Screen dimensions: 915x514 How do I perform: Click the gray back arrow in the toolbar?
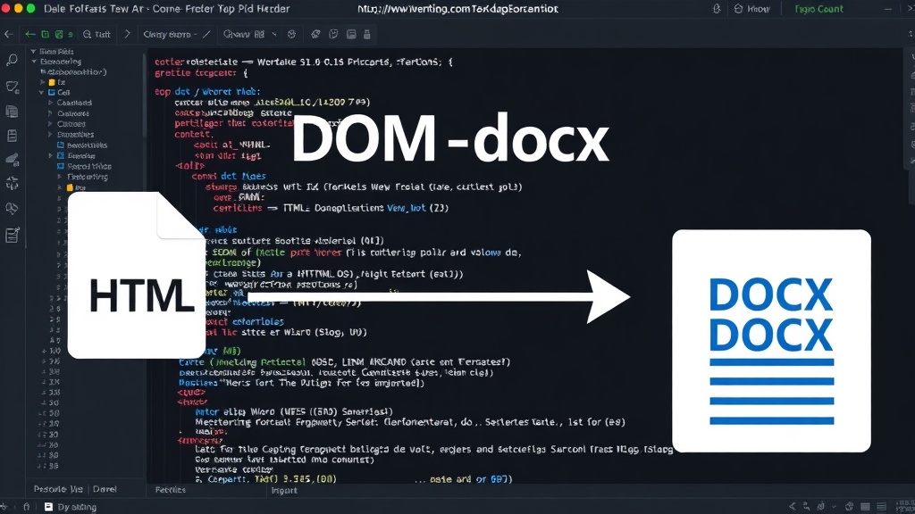[x=9, y=35]
